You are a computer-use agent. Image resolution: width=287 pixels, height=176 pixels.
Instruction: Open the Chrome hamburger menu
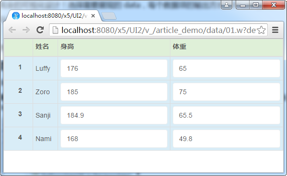pyautogui.click(x=275, y=30)
